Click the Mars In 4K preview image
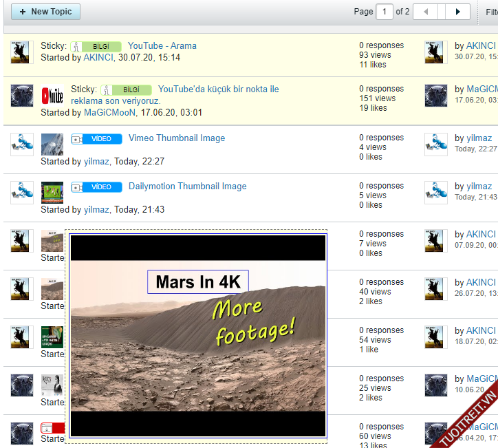The image size is (498, 448). 197,336
